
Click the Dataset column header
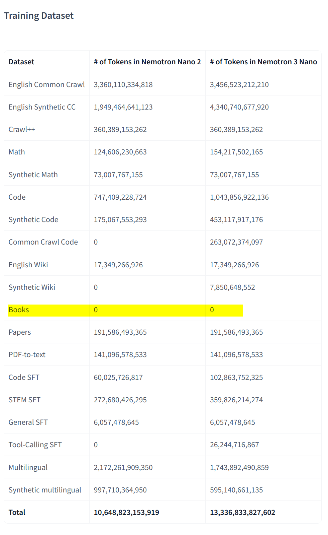click(x=21, y=62)
